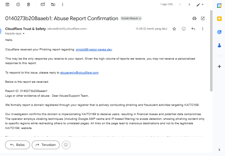
Task: Go to the newer email arrow
Action: coord(180,4)
